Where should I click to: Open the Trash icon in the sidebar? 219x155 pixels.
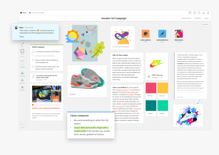tap(22, 124)
